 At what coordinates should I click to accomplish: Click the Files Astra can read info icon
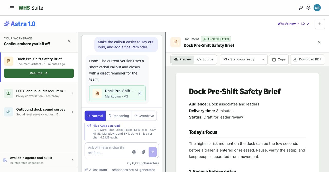89,126
